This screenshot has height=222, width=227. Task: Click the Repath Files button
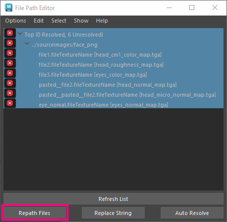tap(35, 213)
